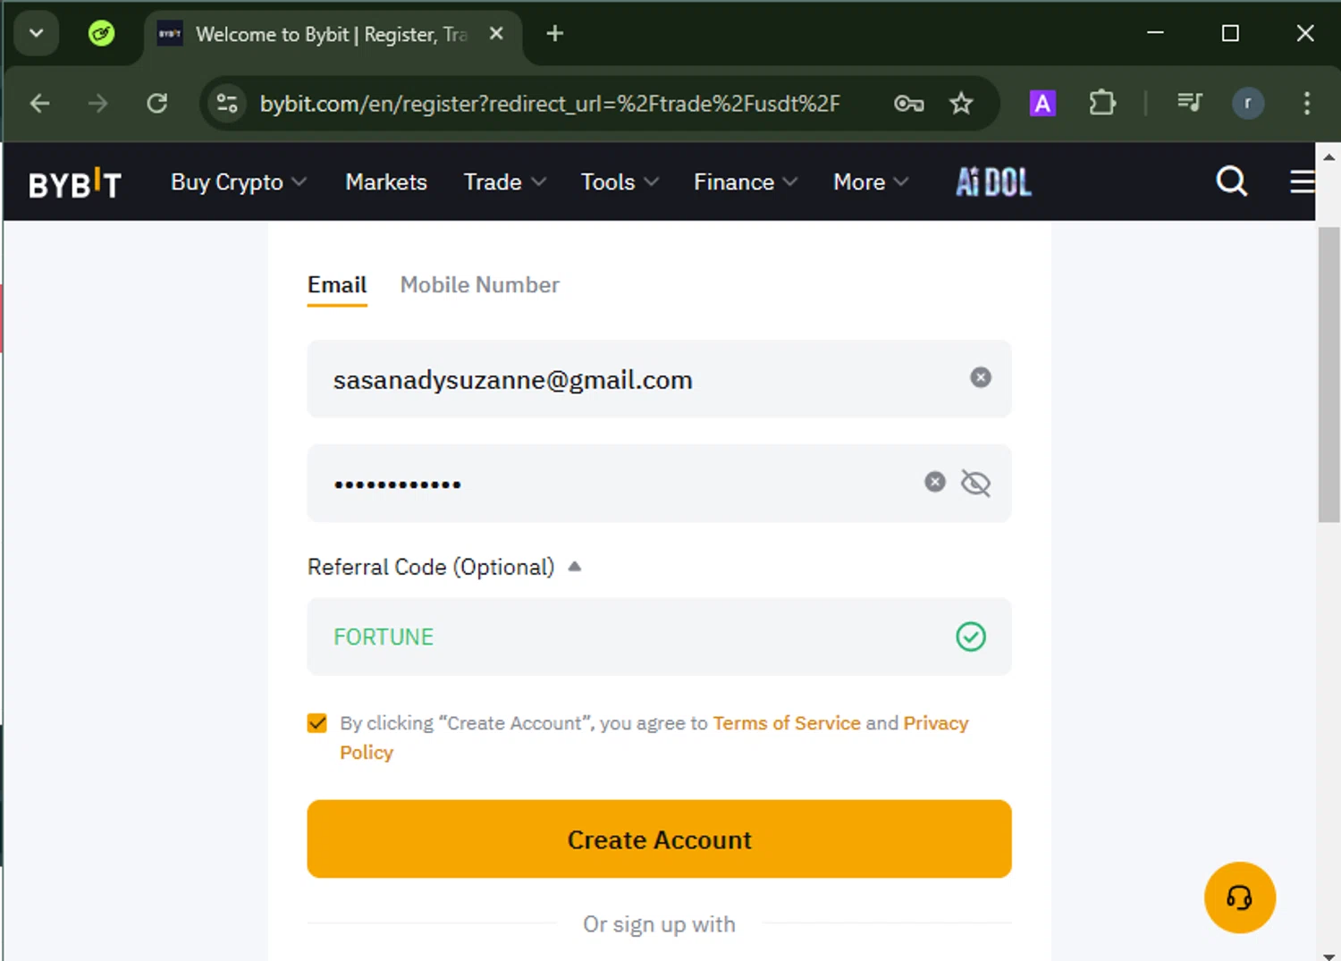Open the Chrome three-dot menu
The height and width of the screenshot is (961, 1341).
[1307, 104]
